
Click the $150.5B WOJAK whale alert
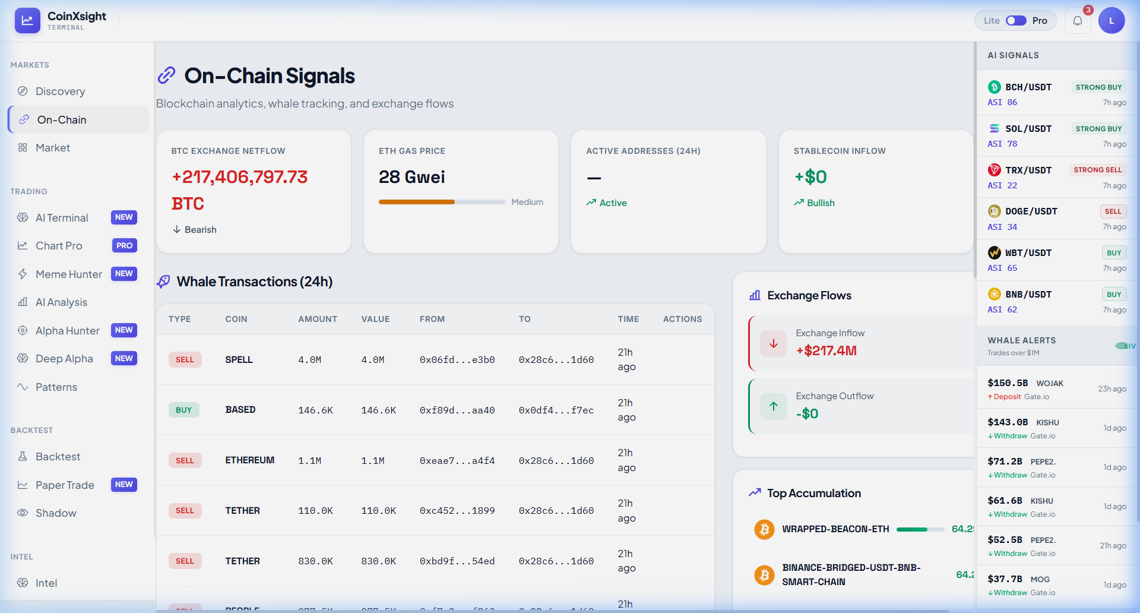click(1057, 389)
